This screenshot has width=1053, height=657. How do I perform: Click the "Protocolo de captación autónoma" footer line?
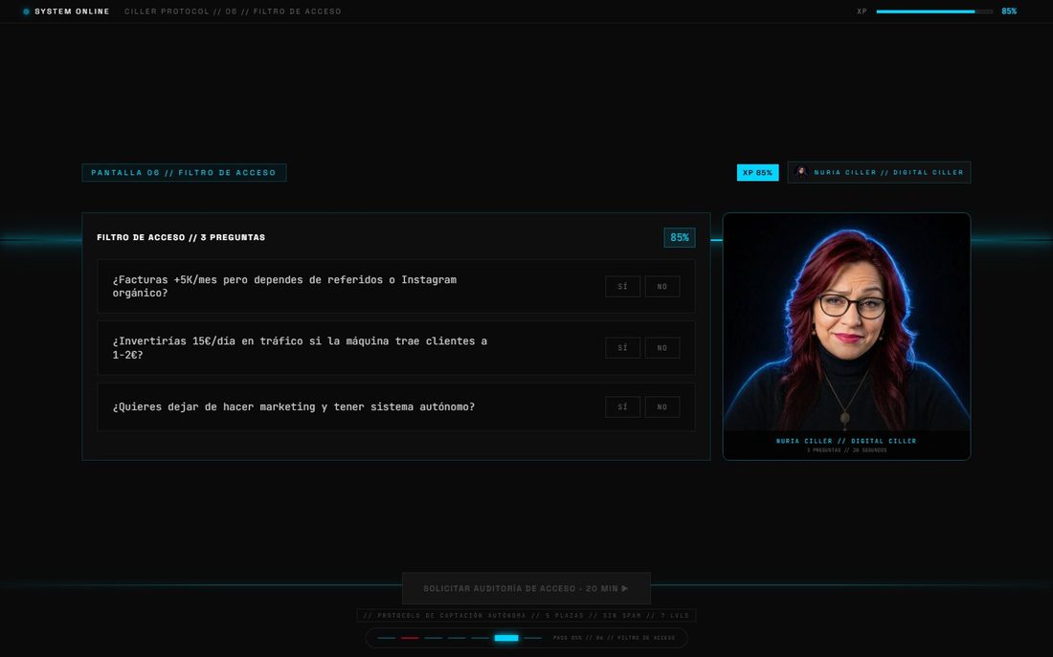[526, 615]
